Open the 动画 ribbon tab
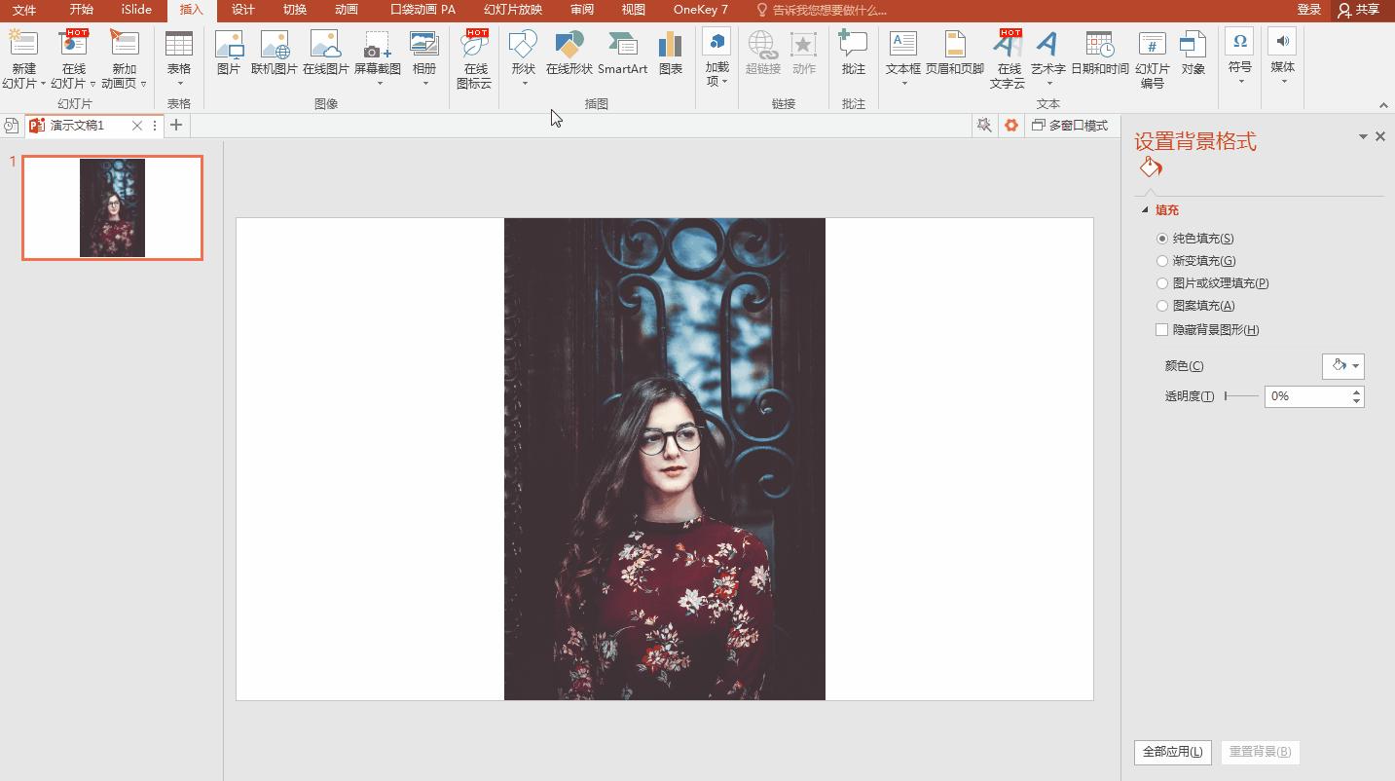1395x781 pixels. [x=346, y=10]
